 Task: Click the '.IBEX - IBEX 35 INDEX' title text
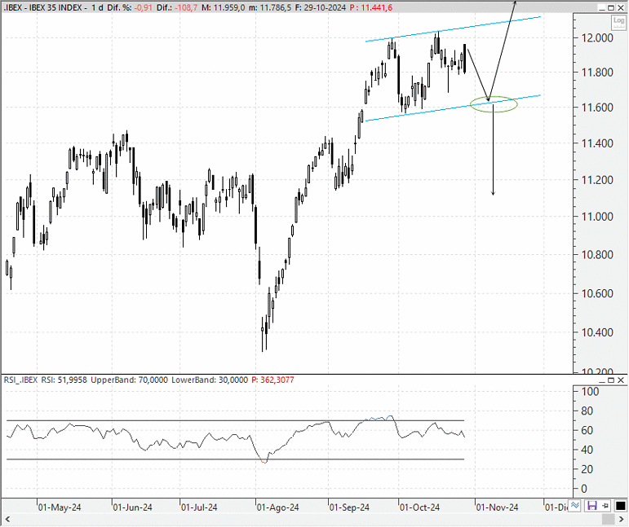click(x=42, y=7)
